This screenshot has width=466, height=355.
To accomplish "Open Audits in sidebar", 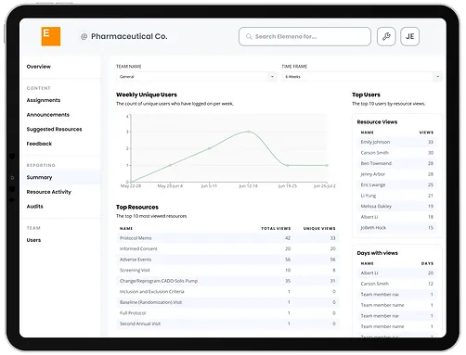I will [34, 207].
